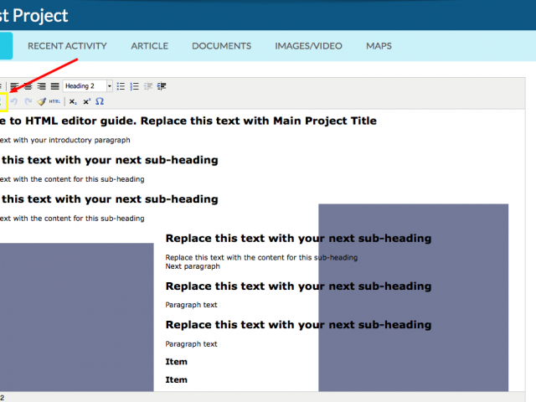Click the introductory paragraph text
This screenshot has height=402, width=536.
65,140
